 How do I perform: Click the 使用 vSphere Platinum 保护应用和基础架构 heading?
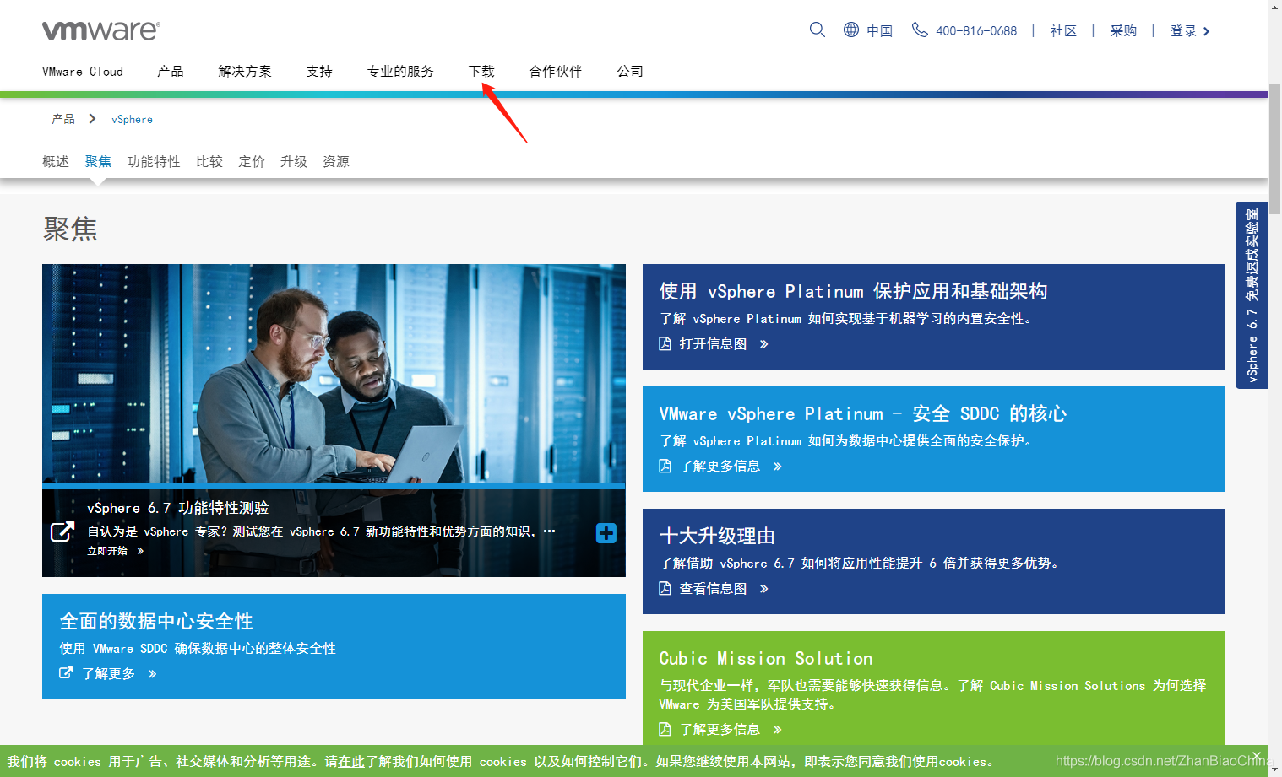click(x=853, y=291)
